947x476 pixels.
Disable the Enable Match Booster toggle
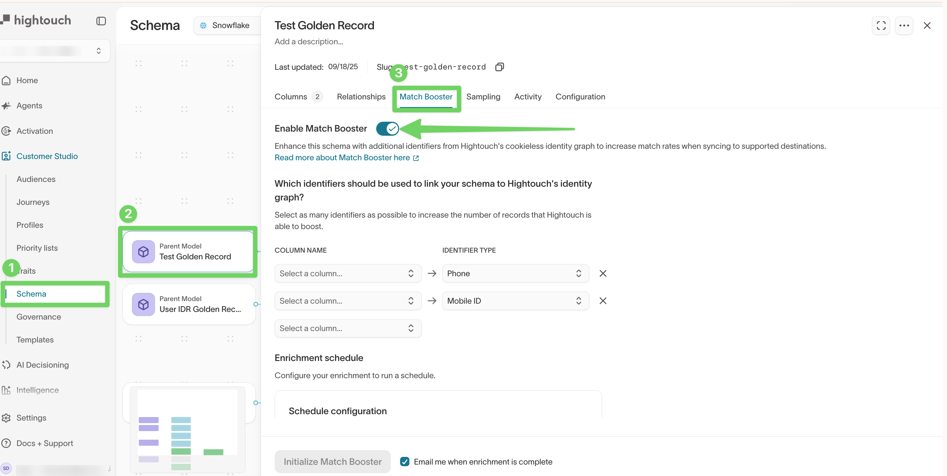point(387,128)
